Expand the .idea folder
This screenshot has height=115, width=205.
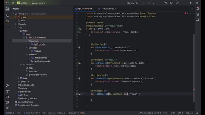click(x=16, y=20)
